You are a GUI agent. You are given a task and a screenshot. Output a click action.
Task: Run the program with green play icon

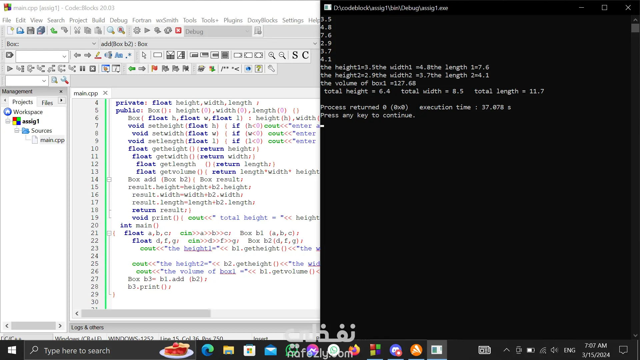pos(147,31)
